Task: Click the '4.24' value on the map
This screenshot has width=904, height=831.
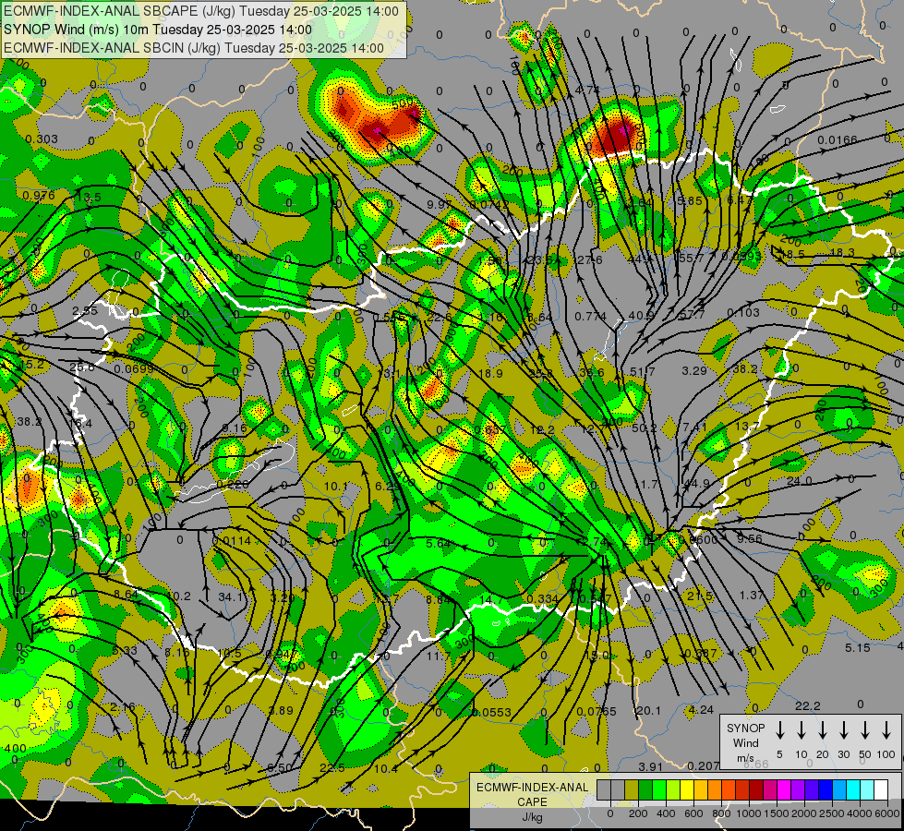Action: (x=701, y=710)
